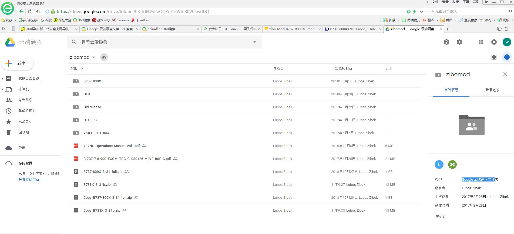Click the folder icon of VIDEO_TUTORIAL row
514x234 pixels.
(76, 133)
